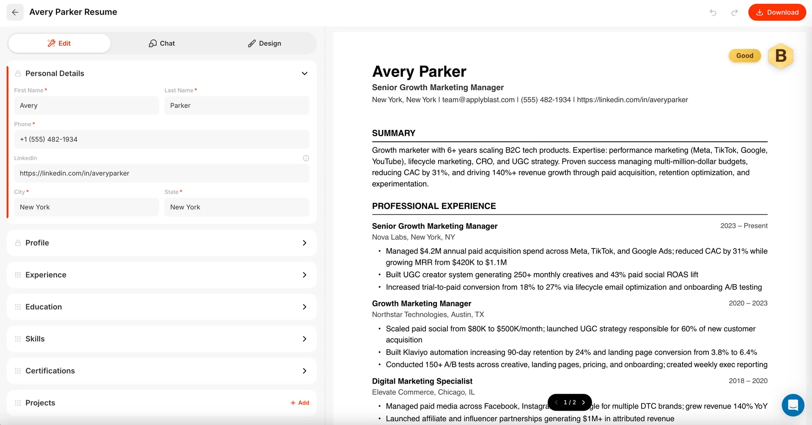Go to next resume page

coord(584,403)
